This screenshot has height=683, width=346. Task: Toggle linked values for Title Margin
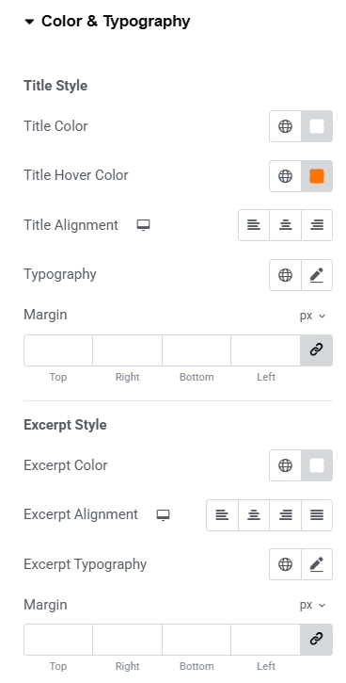coord(317,350)
